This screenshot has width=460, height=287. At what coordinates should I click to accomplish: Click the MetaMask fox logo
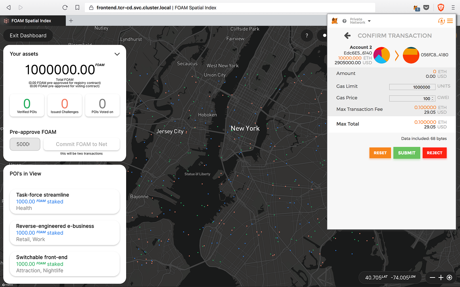(334, 21)
